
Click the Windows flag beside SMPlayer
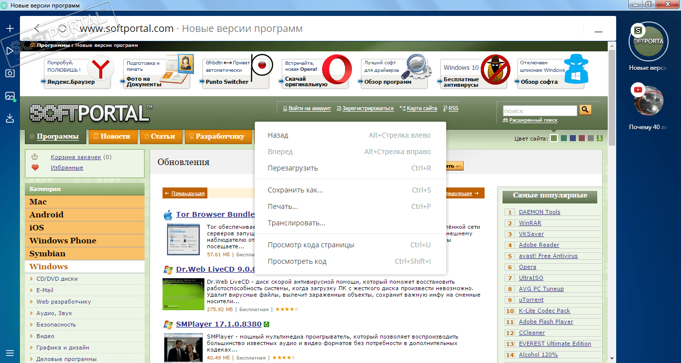(168, 325)
